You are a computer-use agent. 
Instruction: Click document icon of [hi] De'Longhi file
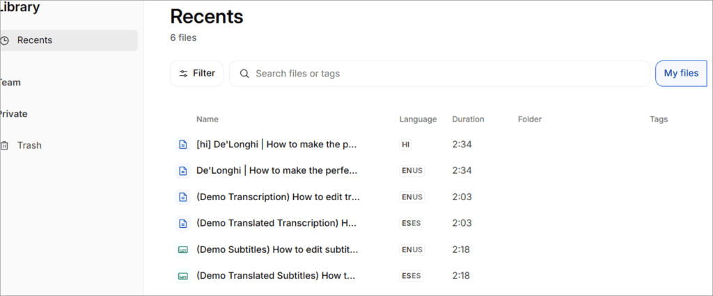(183, 145)
